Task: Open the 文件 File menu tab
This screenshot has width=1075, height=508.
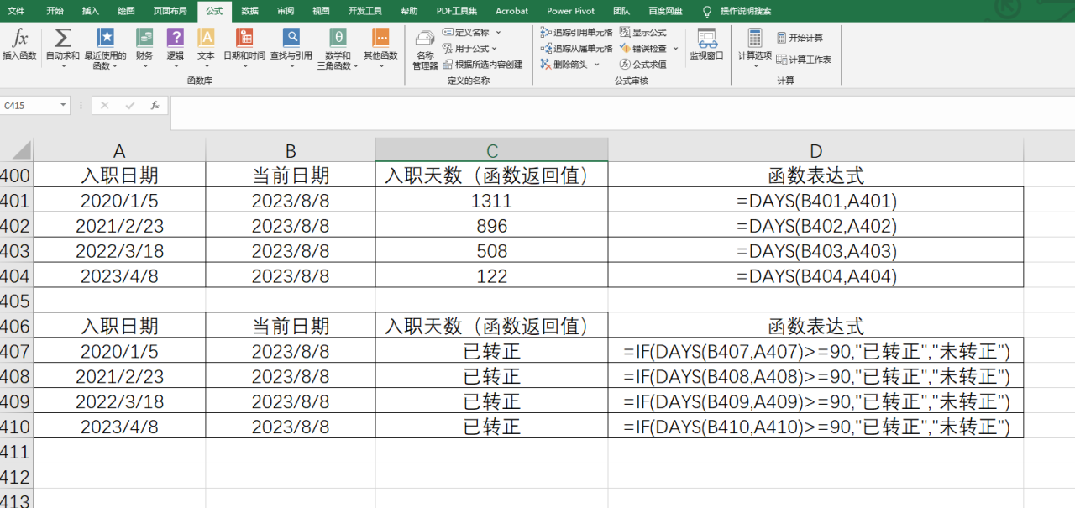Action: pyautogui.click(x=16, y=11)
